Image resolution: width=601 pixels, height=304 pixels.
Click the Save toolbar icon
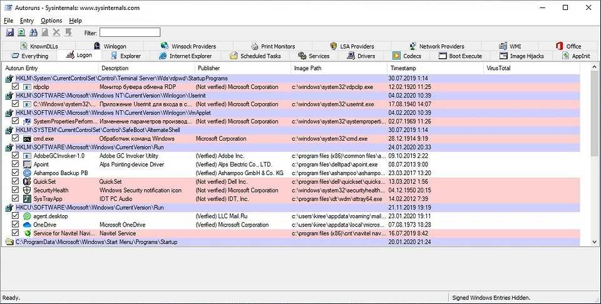coord(9,33)
